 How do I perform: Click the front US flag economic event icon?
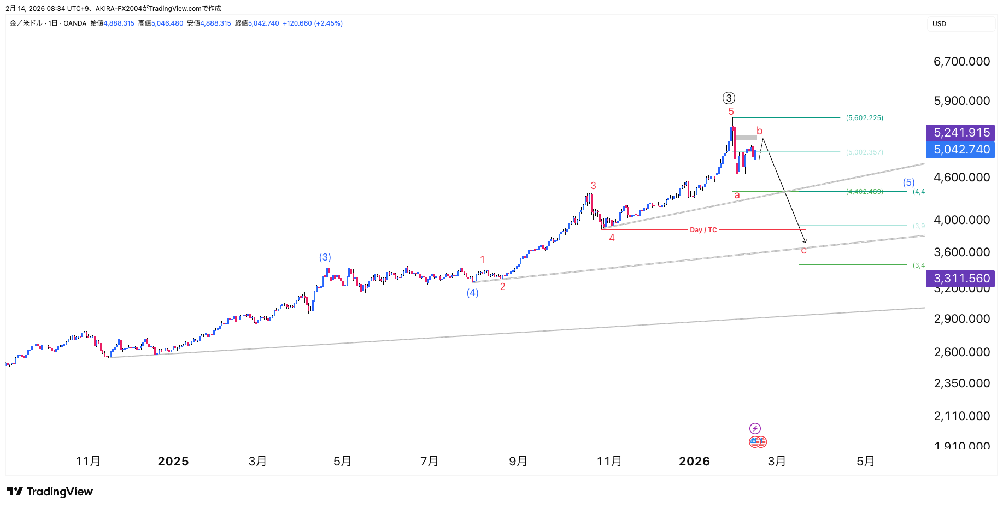click(755, 442)
